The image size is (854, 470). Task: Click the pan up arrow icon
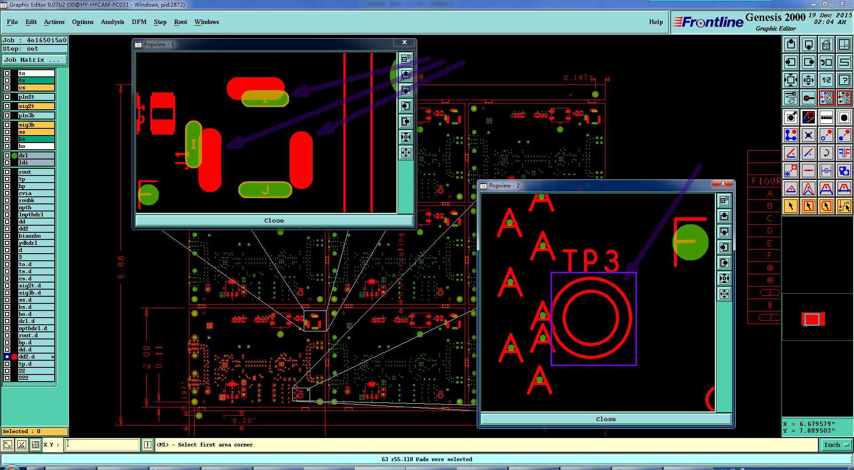[x=791, y=44]
